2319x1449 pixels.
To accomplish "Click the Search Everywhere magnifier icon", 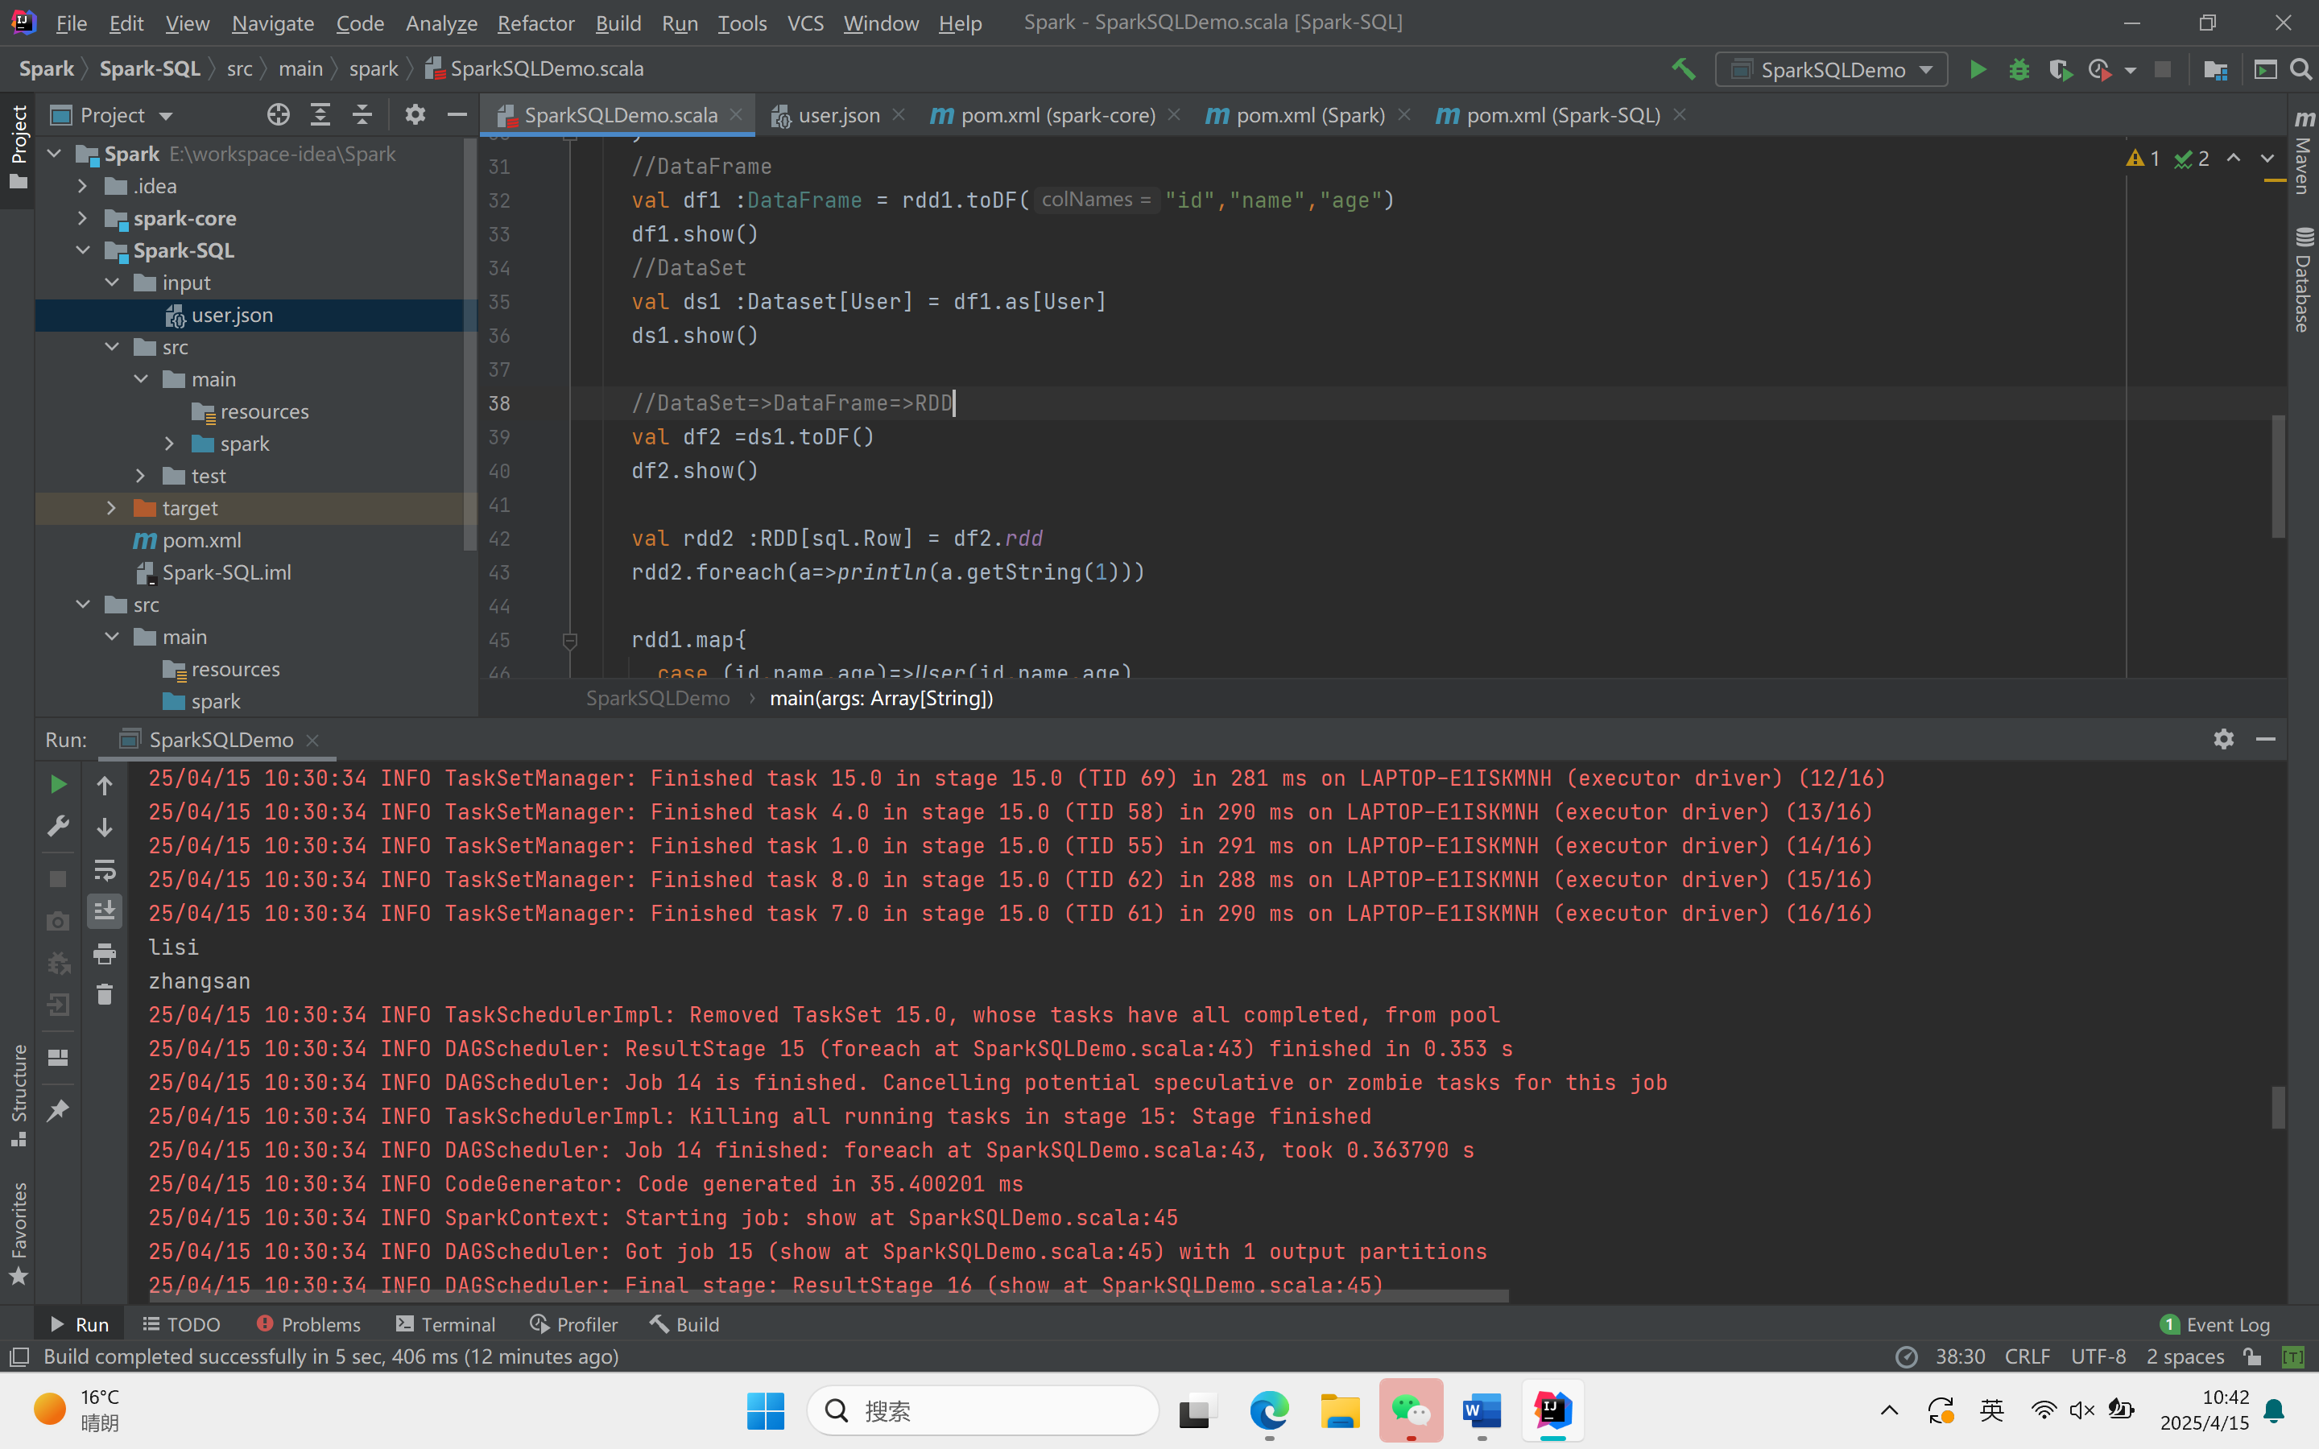I will [x=2300, y=70].
